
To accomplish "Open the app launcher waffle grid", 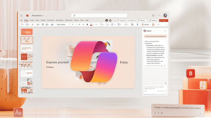I will coord(21,16).
